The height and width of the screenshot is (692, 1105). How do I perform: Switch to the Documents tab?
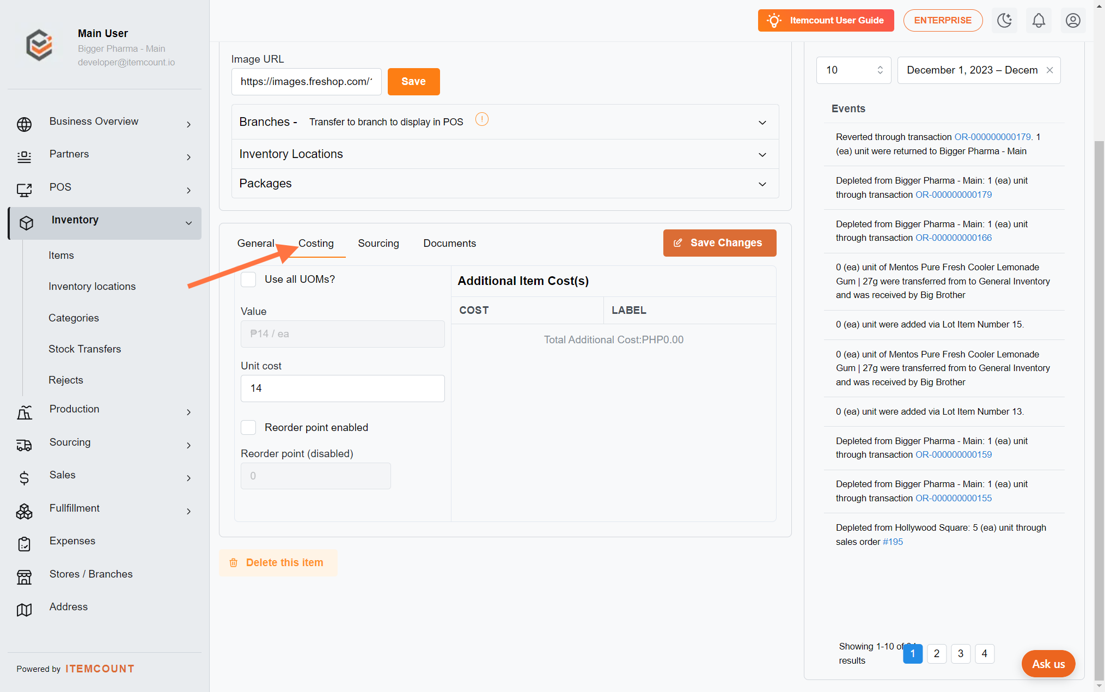tap(449, 244)
